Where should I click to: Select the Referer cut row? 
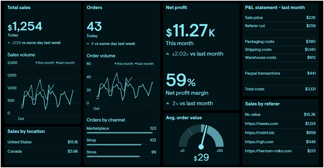tap(280, 26)
